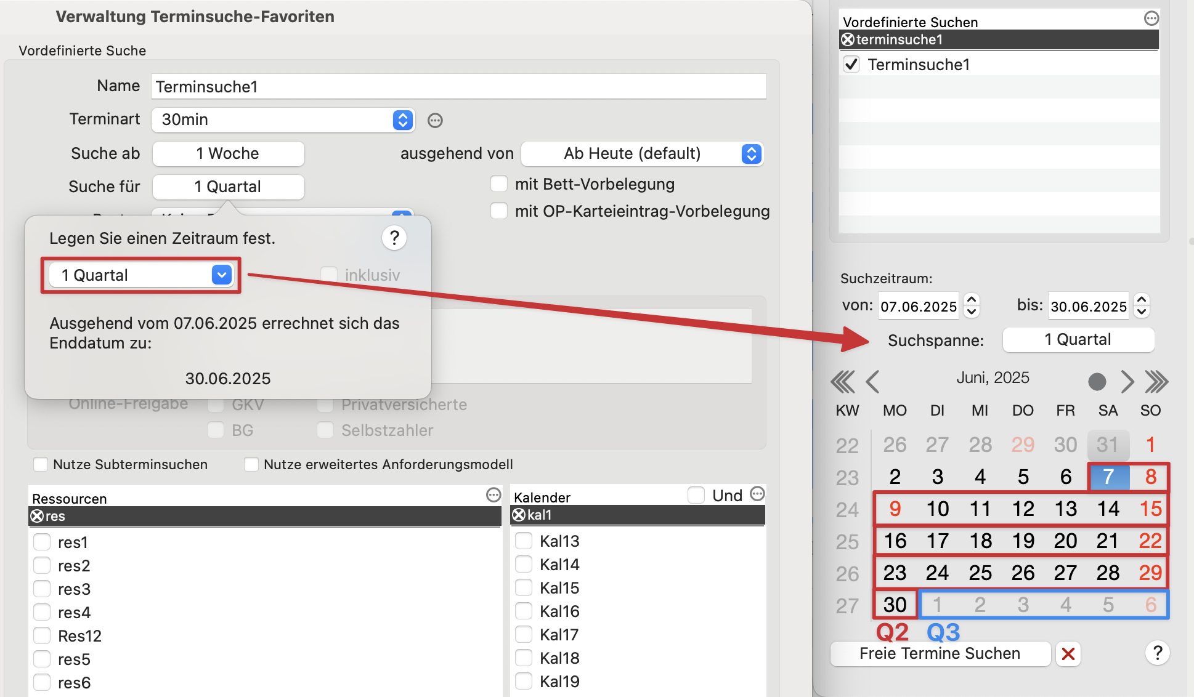
Task: Open Vordefinierte Suchen list options menu
Action: click(1151, 18)
